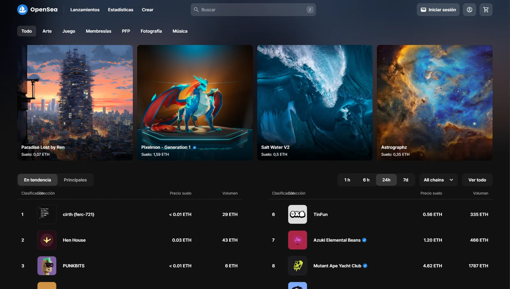
Task: Click the wallet icon in Iniciar sesión
Action: point(423,10)
